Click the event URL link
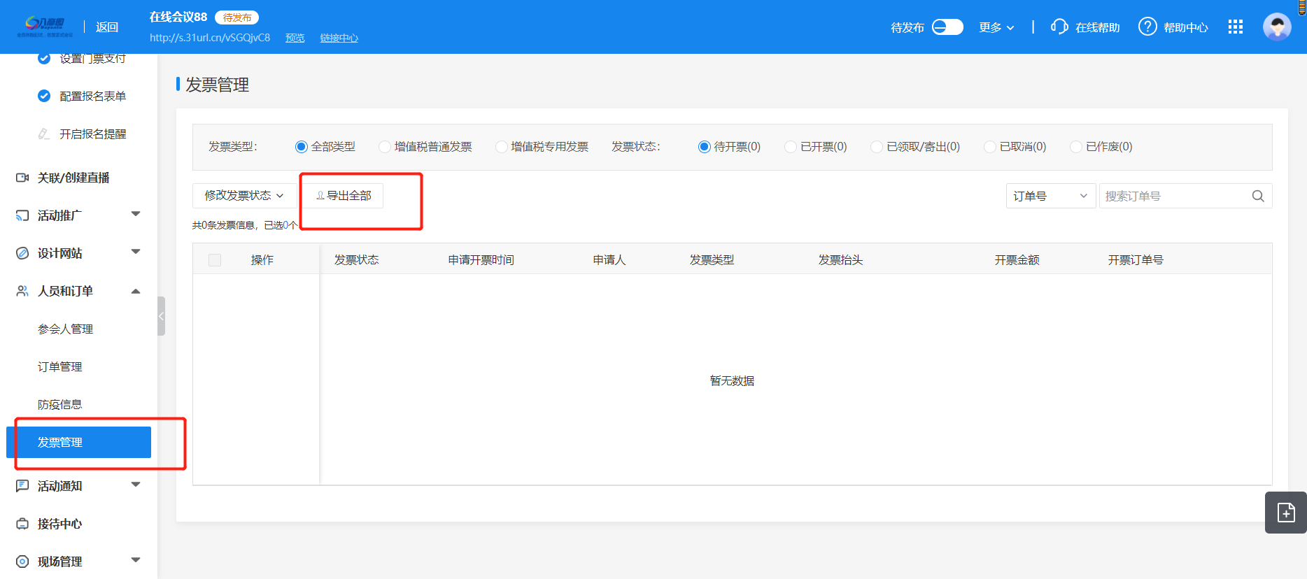Viewport: 1307px width, 579px height. tap(210, 38)
